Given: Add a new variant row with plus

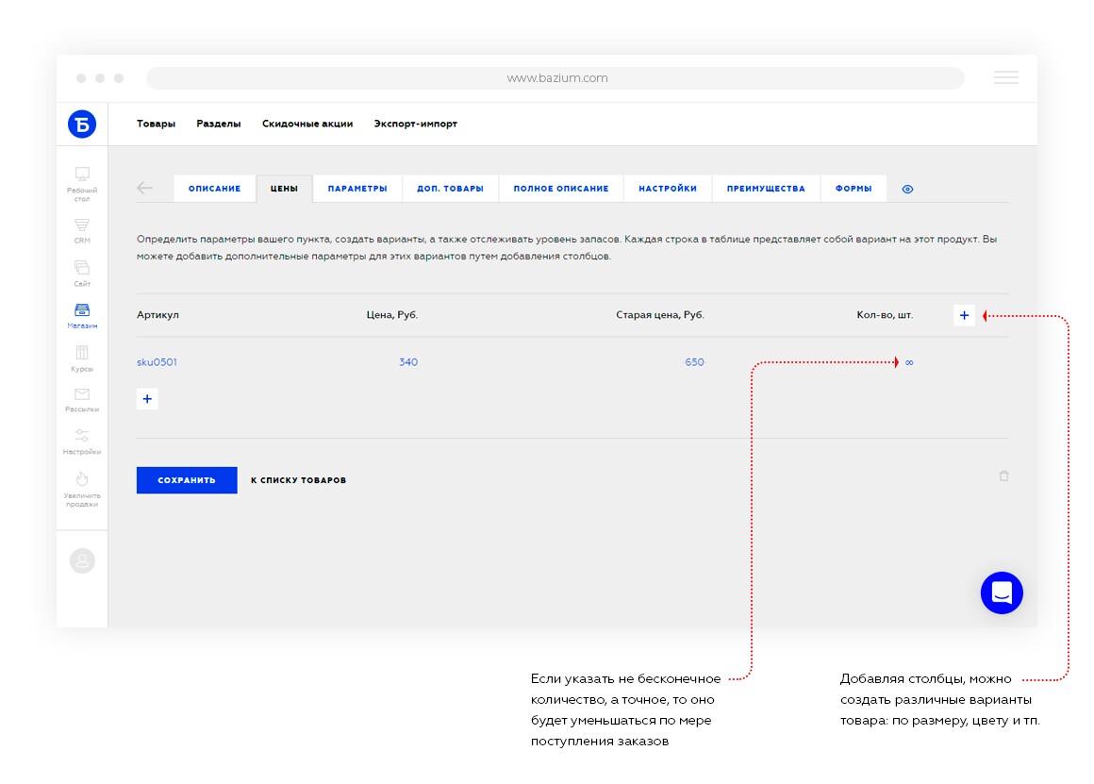Looking at the screenshot, I should (x=147, y=399).
